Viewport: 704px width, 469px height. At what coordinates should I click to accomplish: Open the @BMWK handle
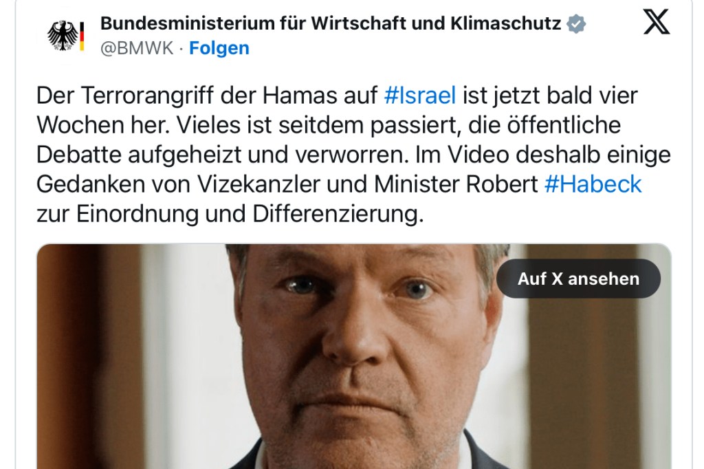pyautogui.click(x=137, y=48)
